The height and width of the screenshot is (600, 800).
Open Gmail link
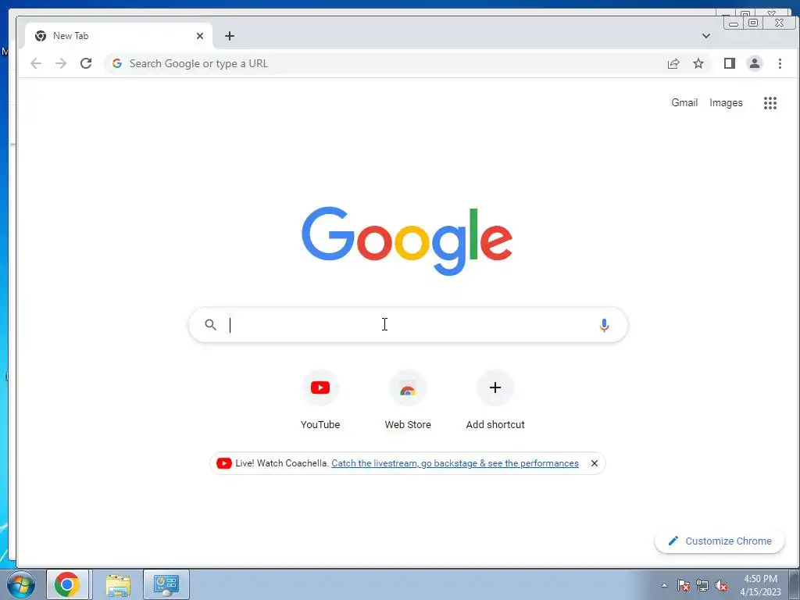[684, 102]
